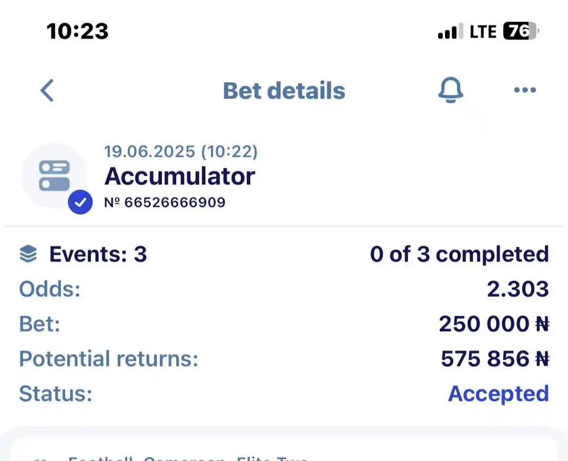Tap the 2.303 odds value
568x461 pixels.
518,289
